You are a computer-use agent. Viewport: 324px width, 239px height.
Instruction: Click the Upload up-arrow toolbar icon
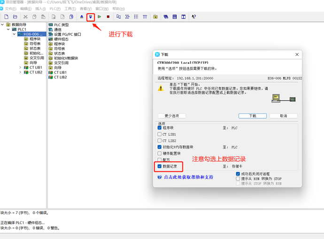pos(82,17)
